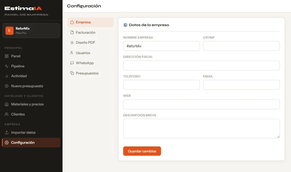Go to Pipeline in sidebar
The image size is (291, 172).
(x=31, y=66)
